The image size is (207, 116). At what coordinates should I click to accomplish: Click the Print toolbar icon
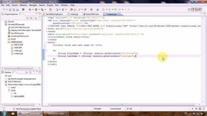(x=17, y=9)
